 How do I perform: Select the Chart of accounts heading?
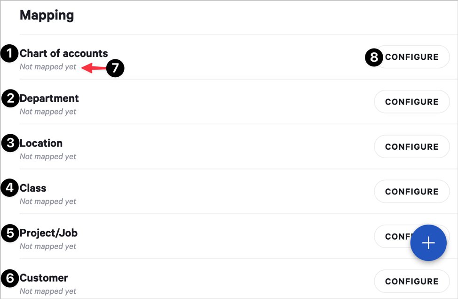pyautogui.click(x=64, y=53)
